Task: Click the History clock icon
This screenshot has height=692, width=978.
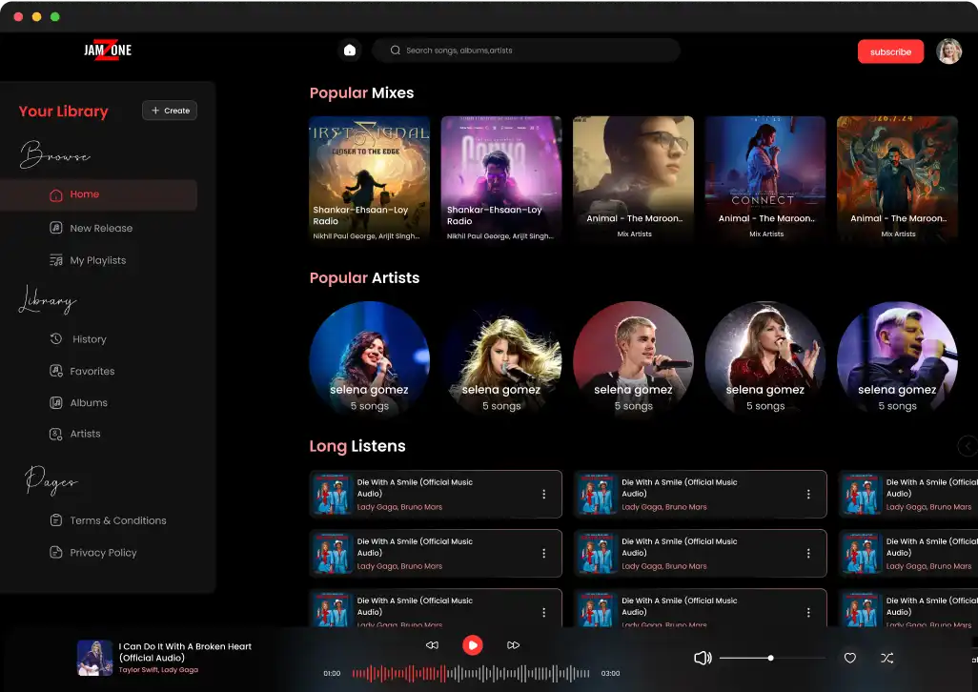Action: tap(55, 338)
